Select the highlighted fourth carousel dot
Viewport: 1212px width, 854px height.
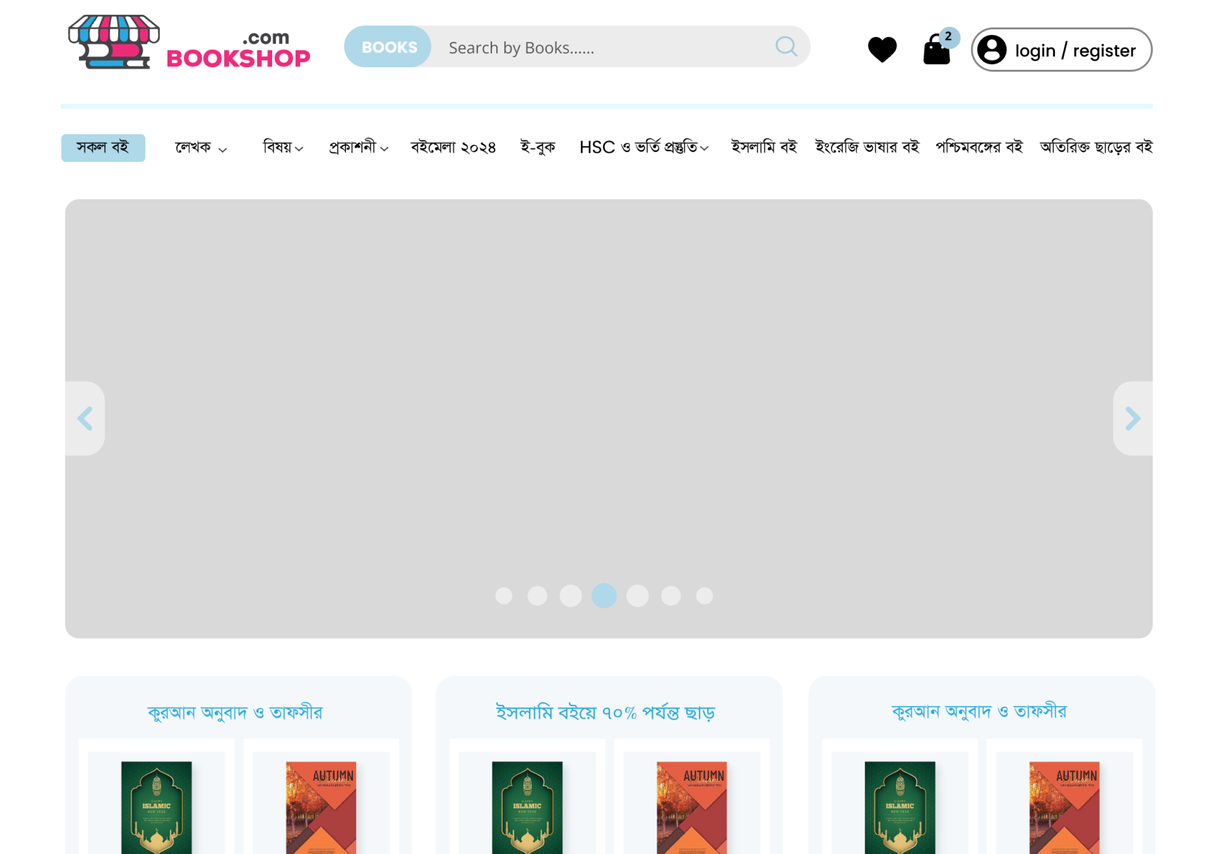pos(604,595)
